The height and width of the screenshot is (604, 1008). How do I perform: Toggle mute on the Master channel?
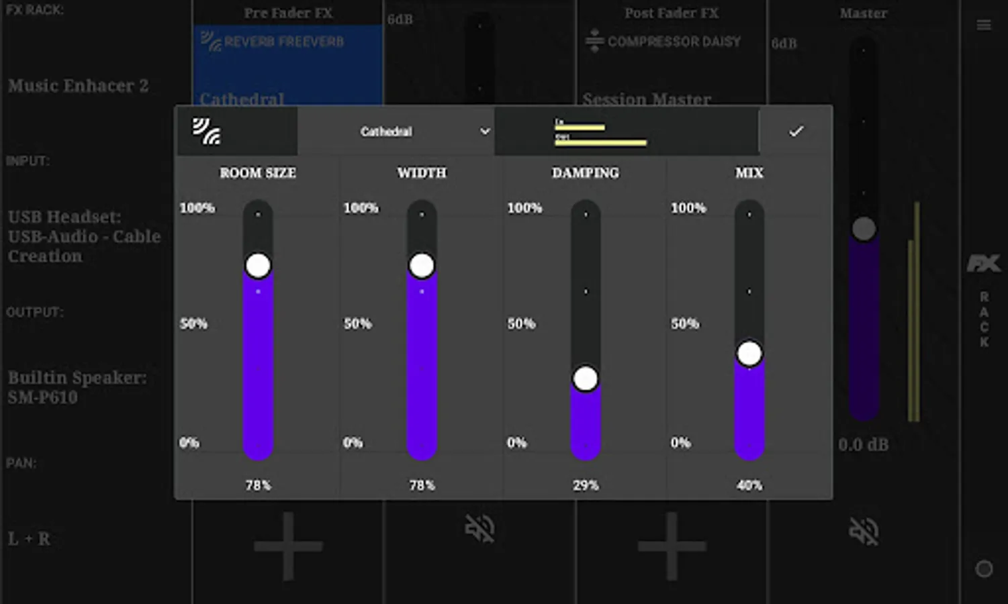click(x=864, y=532)
